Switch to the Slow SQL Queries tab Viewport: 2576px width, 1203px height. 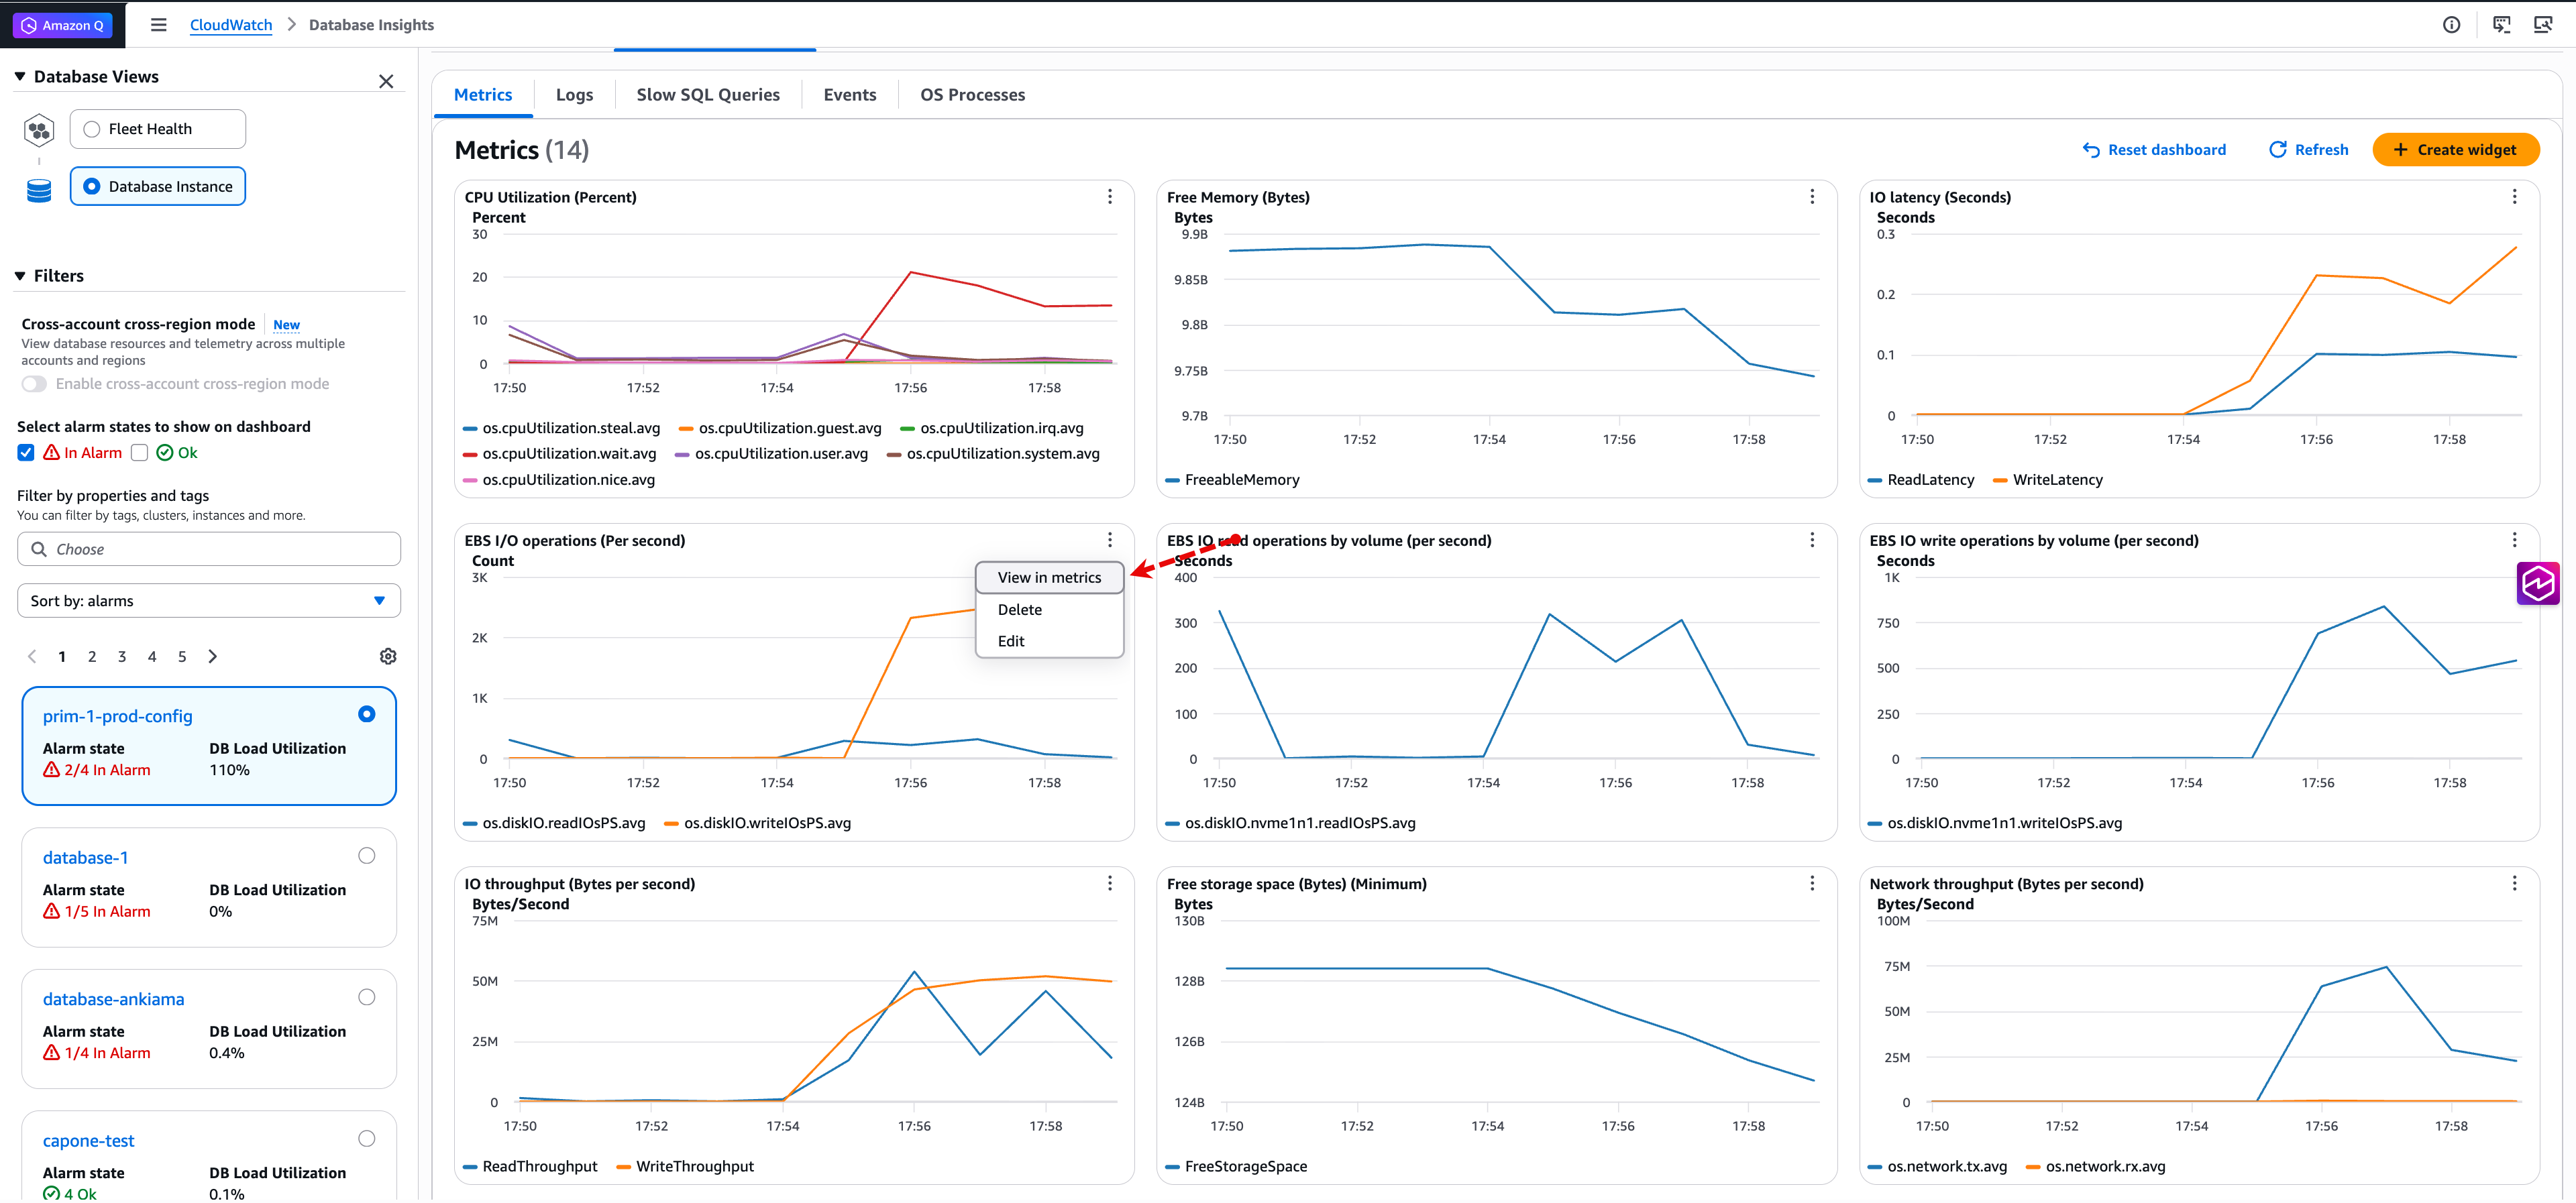(708, 95)
